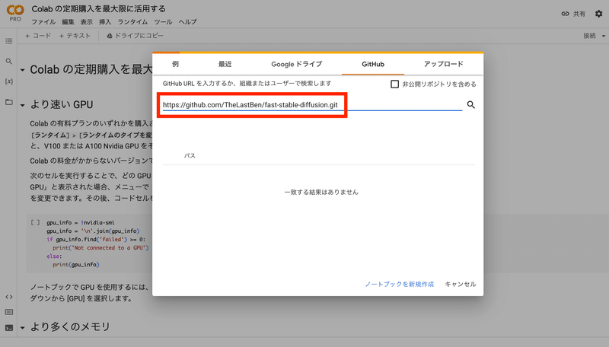This screenshot has height=347, width=609.
Task: Open the ファイル menu
Action: pos(43,22)
